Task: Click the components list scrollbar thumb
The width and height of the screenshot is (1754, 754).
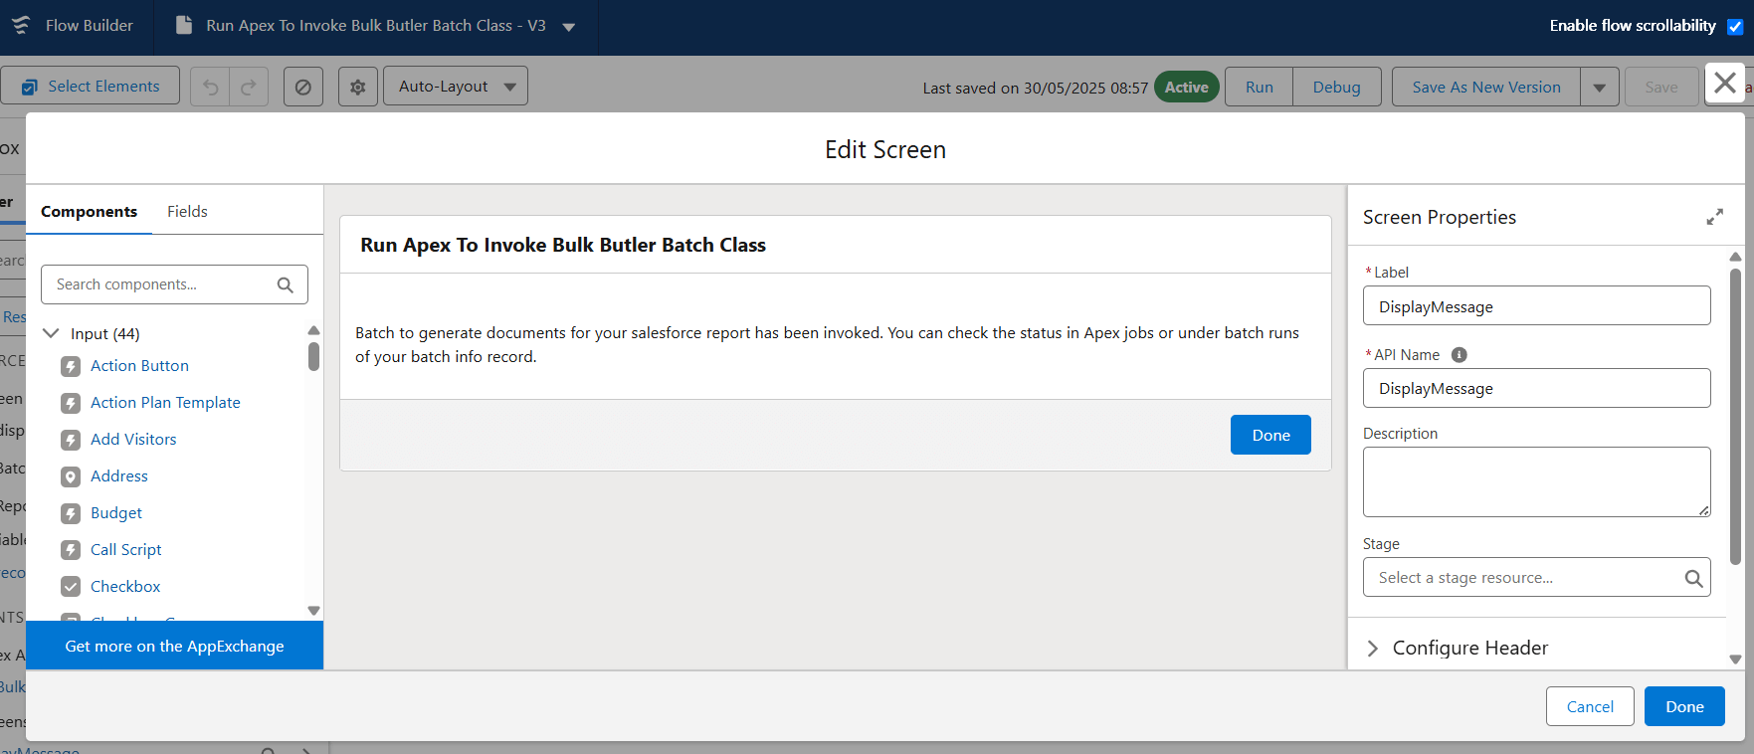Action: (313, 356)
